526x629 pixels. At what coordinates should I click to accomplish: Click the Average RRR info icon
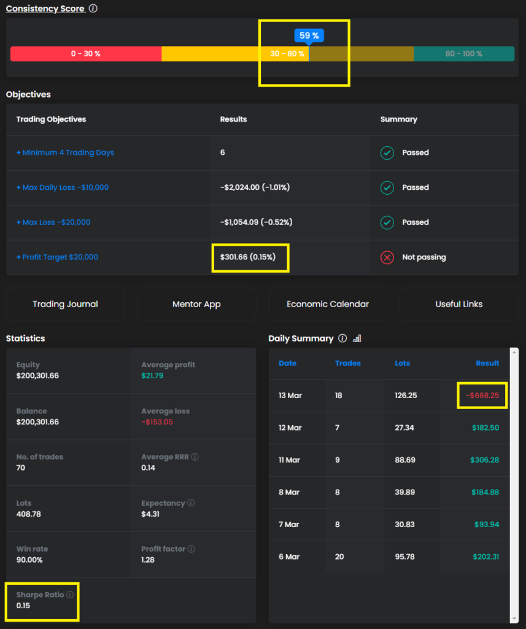[x=195, y=457]
